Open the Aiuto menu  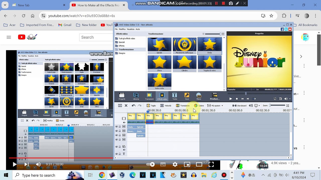[x=138, y=29]
